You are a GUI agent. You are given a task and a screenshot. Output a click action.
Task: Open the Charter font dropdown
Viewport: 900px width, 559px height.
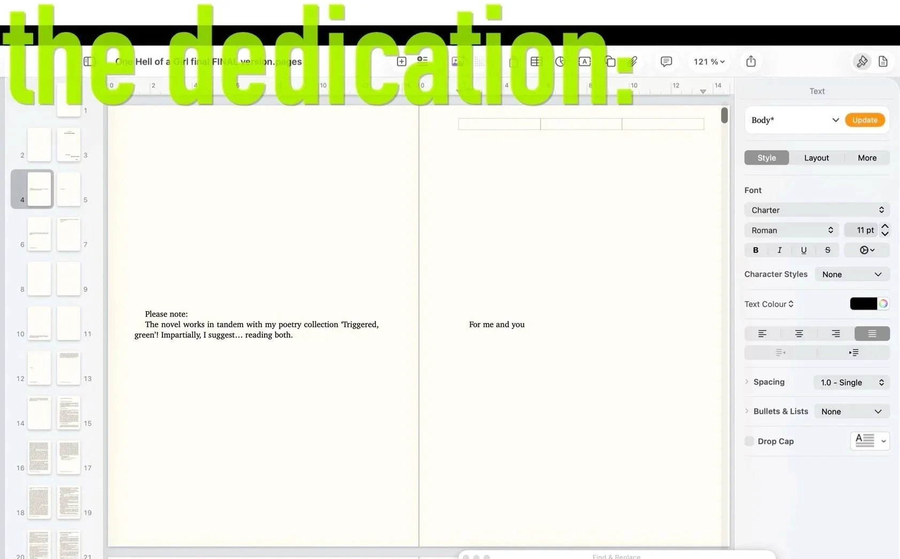(x=817, y=210)
